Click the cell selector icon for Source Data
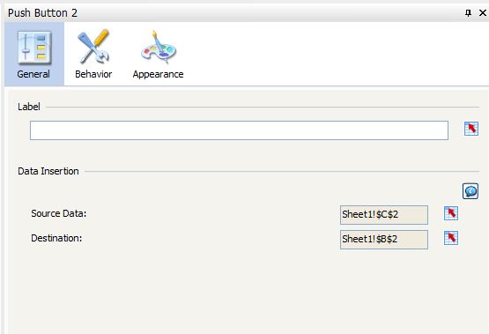The height and width of the screenshot is (334, 489). (x=451, y=213)
